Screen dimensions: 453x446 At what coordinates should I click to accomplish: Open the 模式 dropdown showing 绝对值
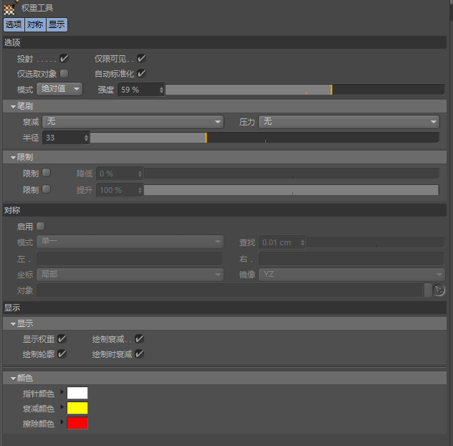(x=59, y=90)
